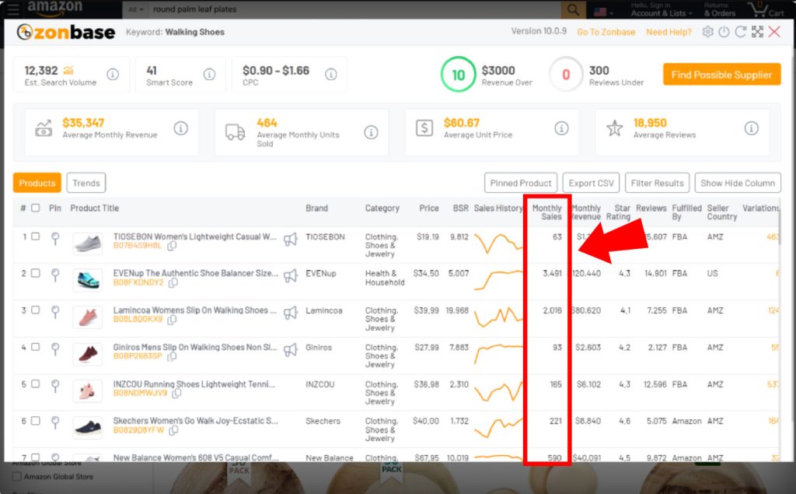The image size is (796, 494).
Task: Switch to the Trends tab
Action: coord(86,184)
